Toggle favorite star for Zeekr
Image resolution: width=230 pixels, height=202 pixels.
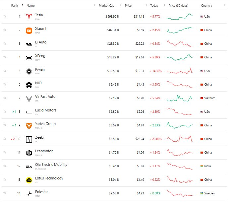click(5, 139)
